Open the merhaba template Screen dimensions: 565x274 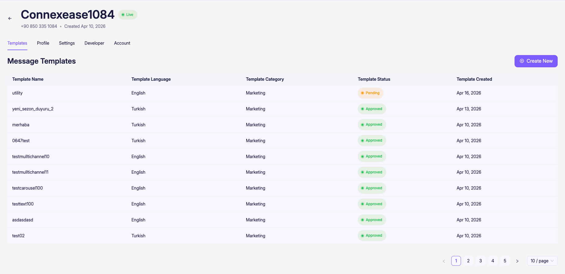tap(282, 125)
